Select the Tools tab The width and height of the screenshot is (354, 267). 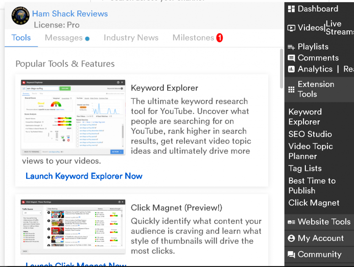(21, 38)
